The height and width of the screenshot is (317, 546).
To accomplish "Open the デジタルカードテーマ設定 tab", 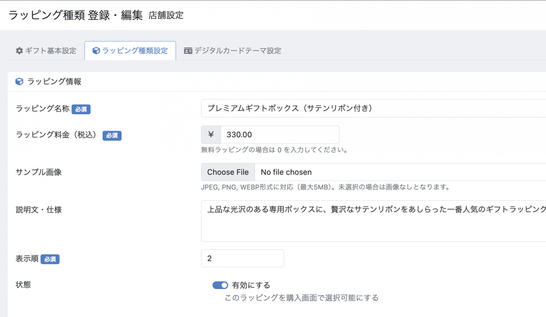I will [x=233, y=51].
